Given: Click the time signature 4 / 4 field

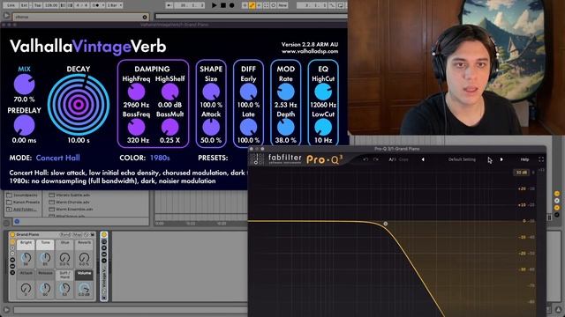Looking at the screenshot, I should (82, 5).
